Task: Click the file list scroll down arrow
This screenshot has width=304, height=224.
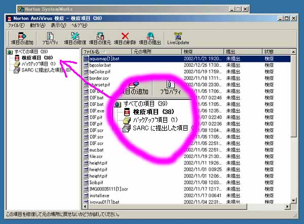Action: coord(293,200)
